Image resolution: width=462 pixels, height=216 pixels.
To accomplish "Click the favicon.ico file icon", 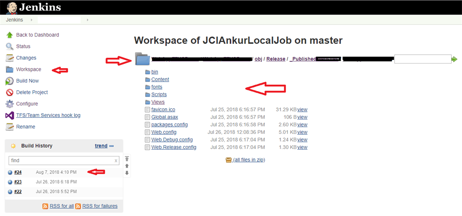I will click(x=148, y=110).
